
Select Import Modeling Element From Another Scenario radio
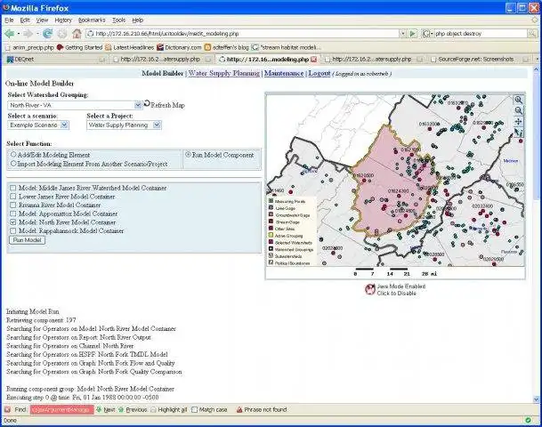click(x=14, y=164)
